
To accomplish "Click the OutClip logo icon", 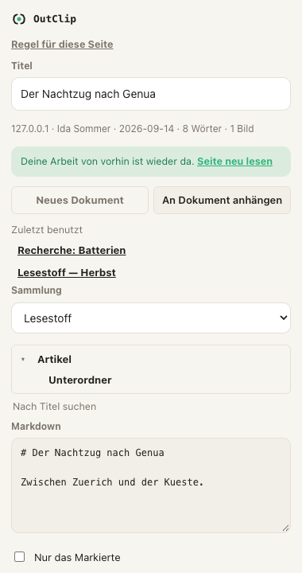I will click(x=19, y=18).
